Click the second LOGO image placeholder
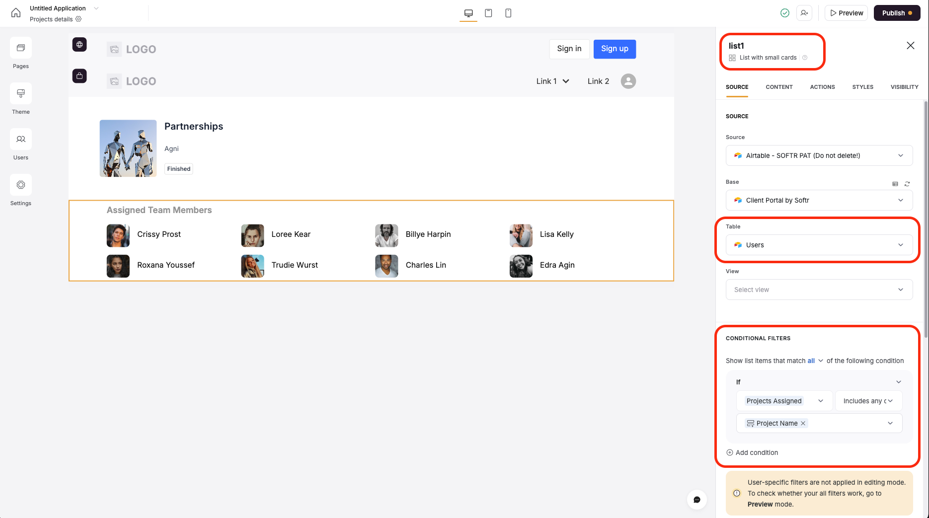This screenshot has width=929, height=518. click(x=114, y=81)
